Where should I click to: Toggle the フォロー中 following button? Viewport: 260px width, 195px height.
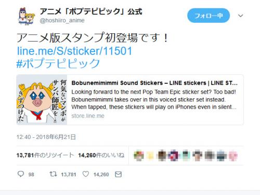point(209,16)
